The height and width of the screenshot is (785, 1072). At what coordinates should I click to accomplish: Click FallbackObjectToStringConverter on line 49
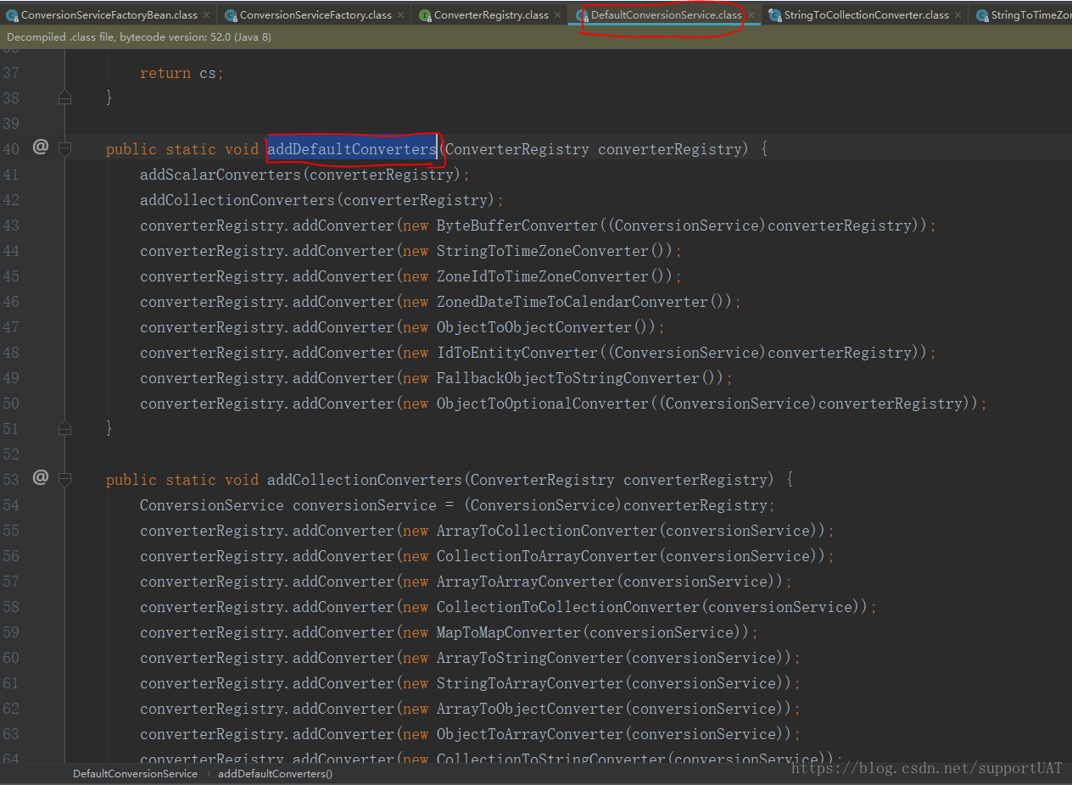568,378
